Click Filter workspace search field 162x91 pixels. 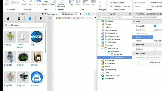point(115,17)
